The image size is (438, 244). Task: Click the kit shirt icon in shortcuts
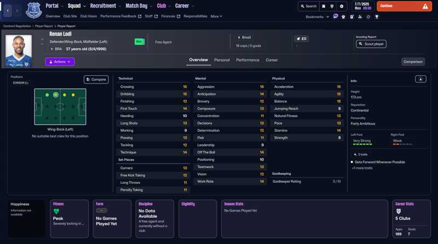pos(343,17)
